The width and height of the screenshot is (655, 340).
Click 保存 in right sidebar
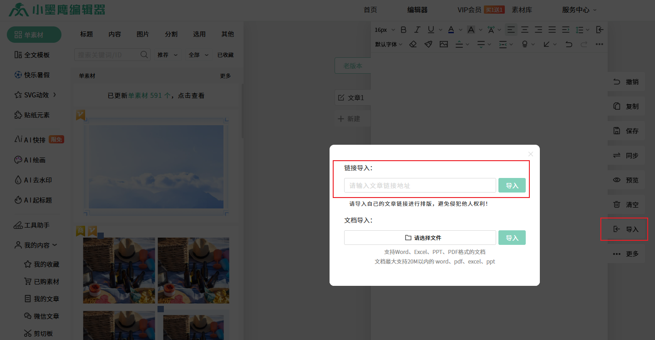(626, 131)
